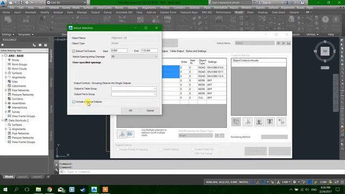Click remove-code icon below Object Codes panel
This screenshot has height=194, width=345.
coord(281,122)
